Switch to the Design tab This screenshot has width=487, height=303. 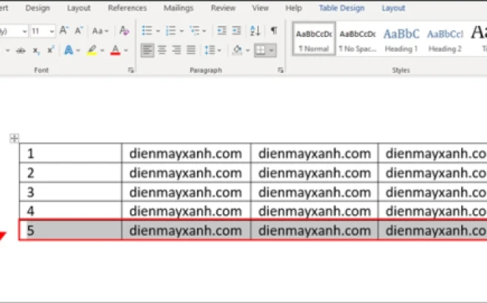pyautogui.click(x=38, y=8)
